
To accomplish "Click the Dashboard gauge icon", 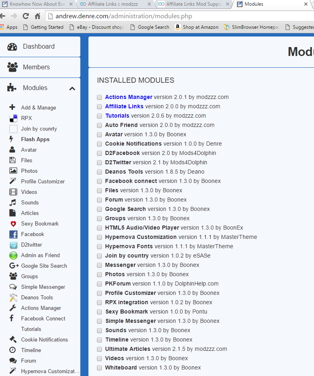I will 13,47.
